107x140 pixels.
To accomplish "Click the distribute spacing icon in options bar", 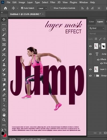I will [99, 8].
